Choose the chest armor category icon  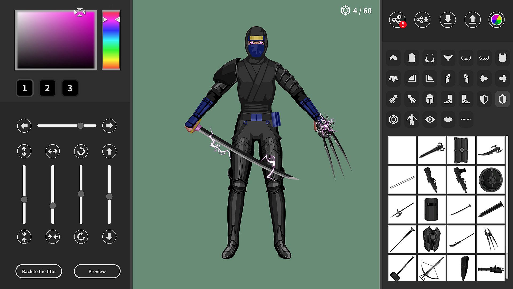(502, 58)
